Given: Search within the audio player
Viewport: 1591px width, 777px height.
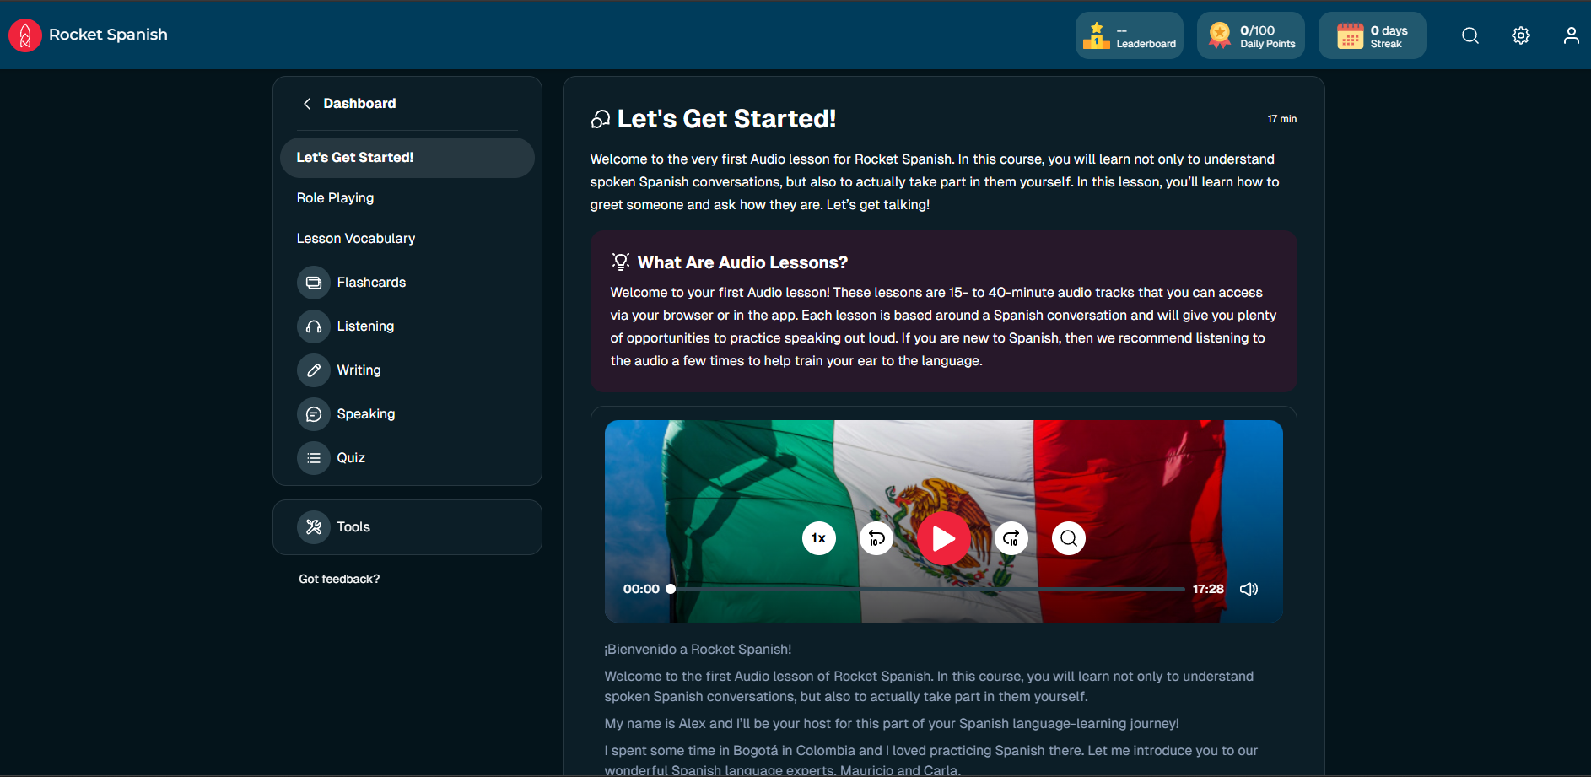Looking at the screenshot, I should (x=1069, y=538).
